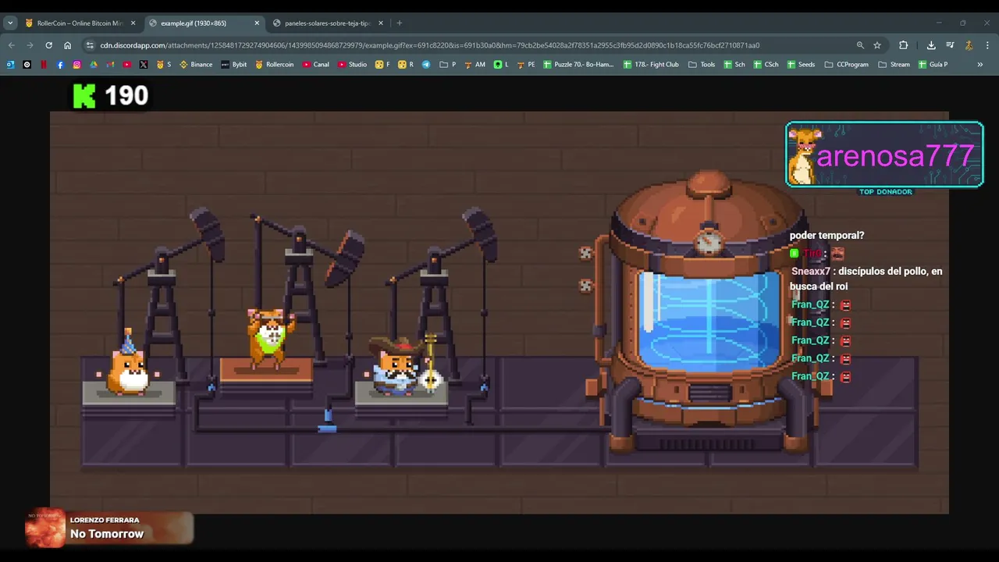Screen dimensions: 999x562
Task: Open the Facebook bookmark icon
Action: click(60, 64)
